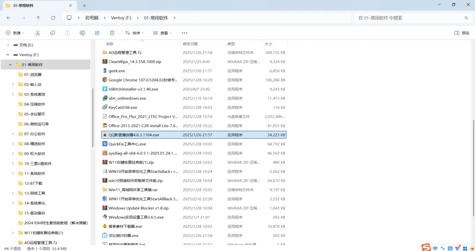Click the Copy icon in toolbar

point(52,33)
